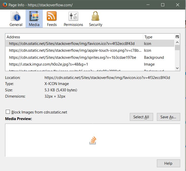Viewport: 186px width, 171px height.
Task: Click the Image type cell for h0o2e.jpg
Action: (x=149, y=64)
